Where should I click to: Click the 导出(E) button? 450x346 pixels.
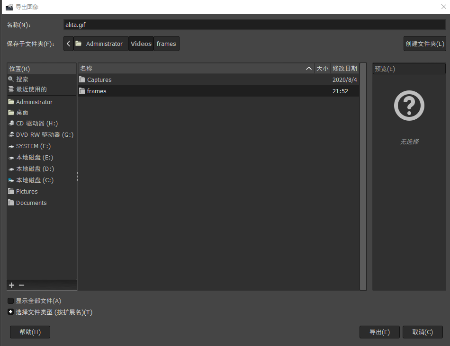tap(379, 332)
